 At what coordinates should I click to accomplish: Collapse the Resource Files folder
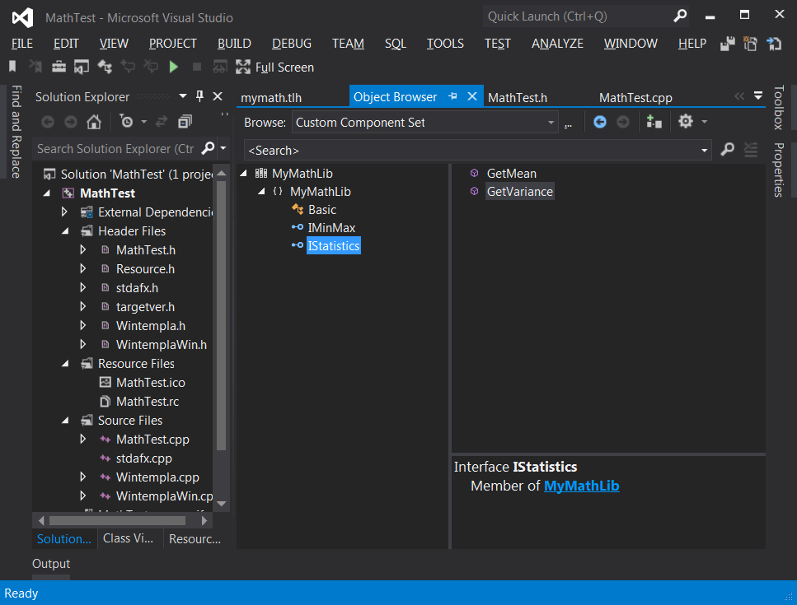pos(65,364)
